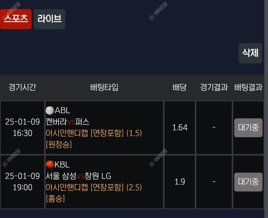Click the 배당 column header
268x218 pixels.
tap(179, 88)
